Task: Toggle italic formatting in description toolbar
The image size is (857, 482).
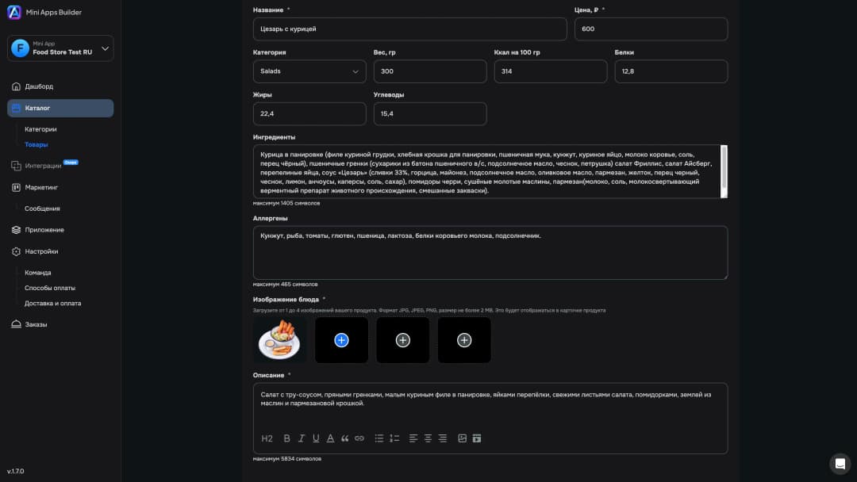Action: point(302,438)
